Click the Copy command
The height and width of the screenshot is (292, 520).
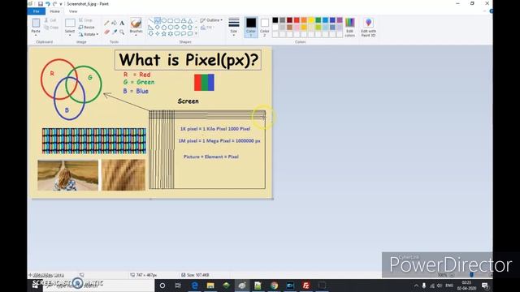pyautogui.click(x=51, y=28)
